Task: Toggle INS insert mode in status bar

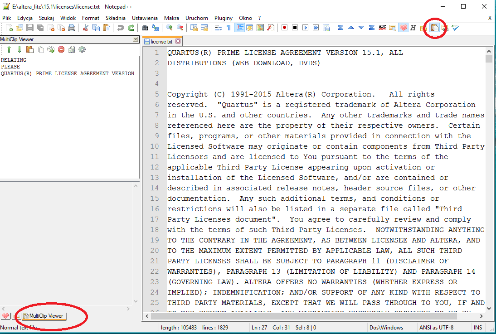Action: tap(478, 327)
